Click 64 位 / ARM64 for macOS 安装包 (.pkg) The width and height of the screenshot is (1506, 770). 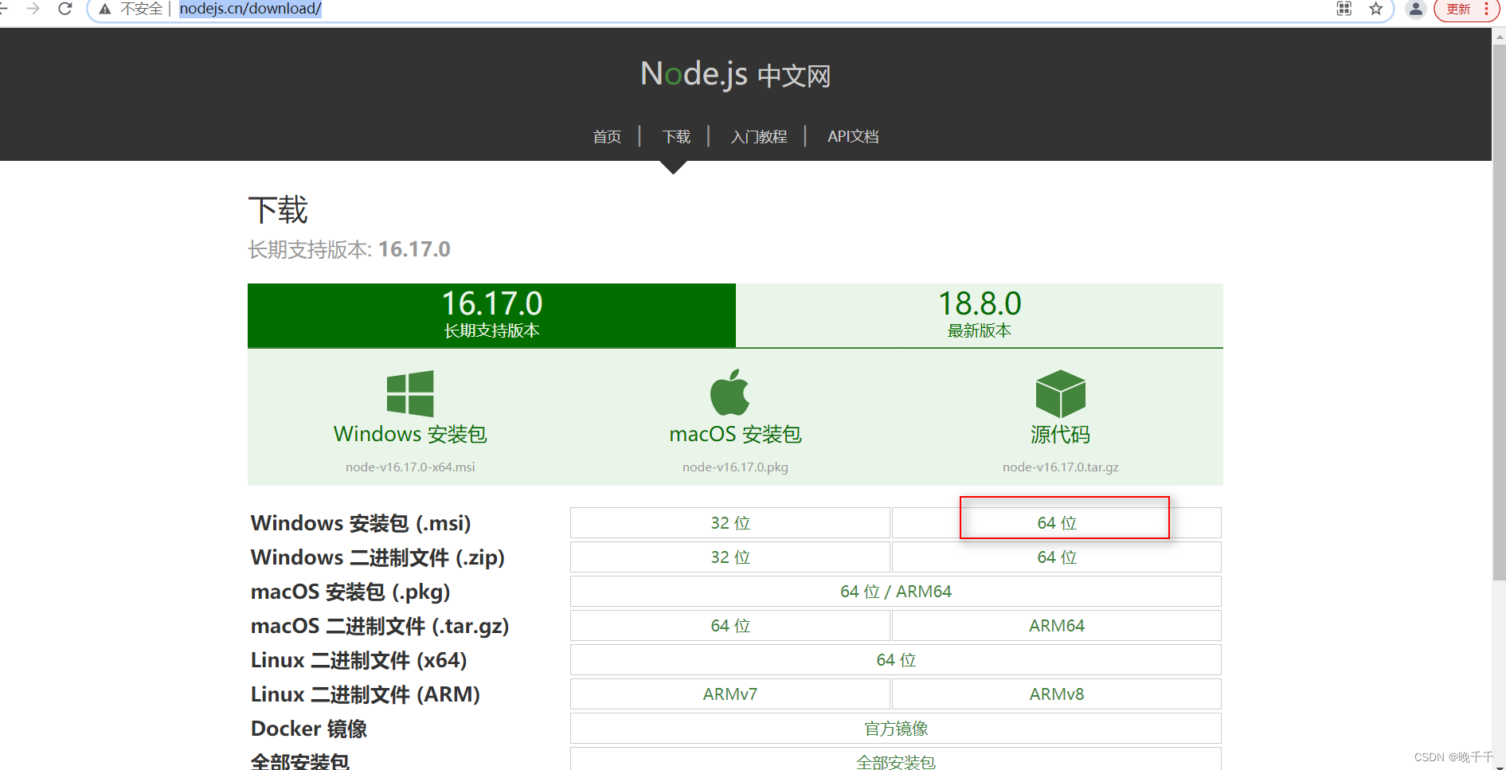pos(896,592)
